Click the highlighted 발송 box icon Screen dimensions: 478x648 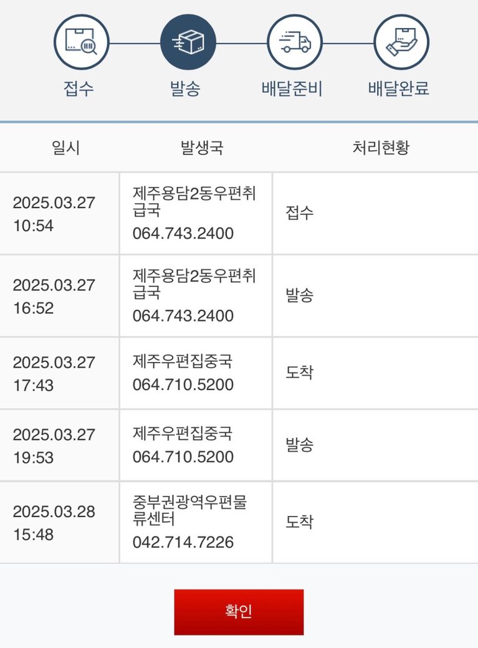[x=188, y=43]
